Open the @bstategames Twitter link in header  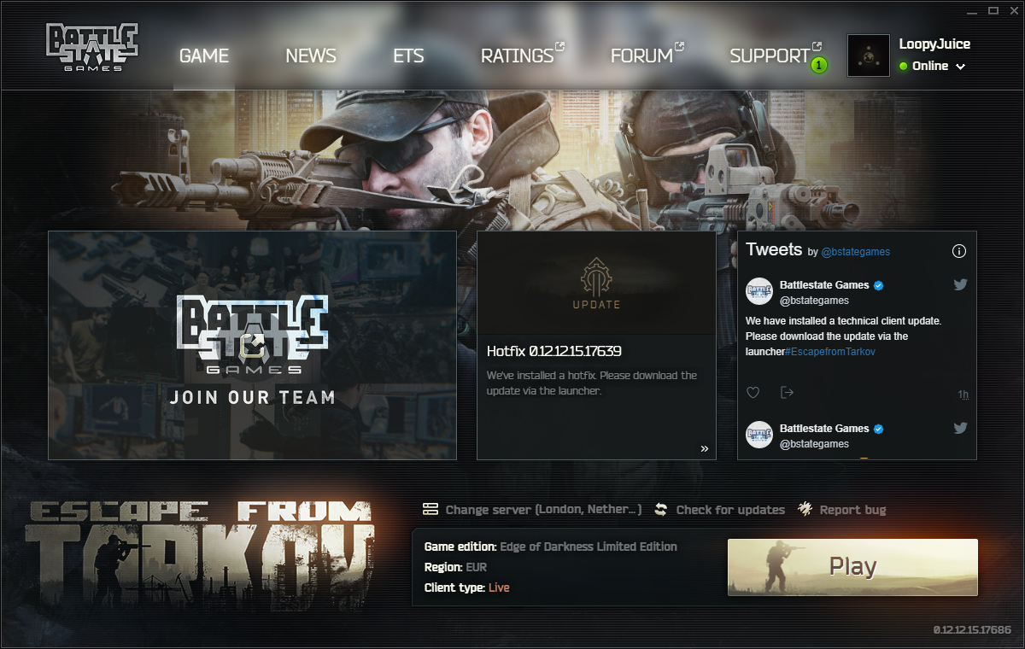pos(855,252)
